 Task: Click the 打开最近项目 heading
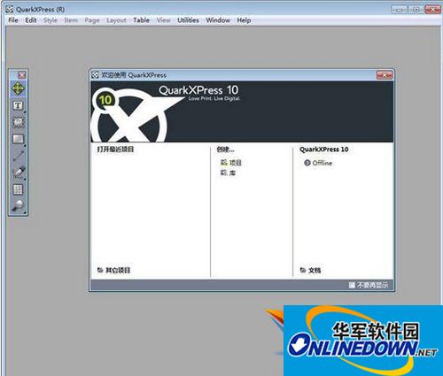point(115,149)
